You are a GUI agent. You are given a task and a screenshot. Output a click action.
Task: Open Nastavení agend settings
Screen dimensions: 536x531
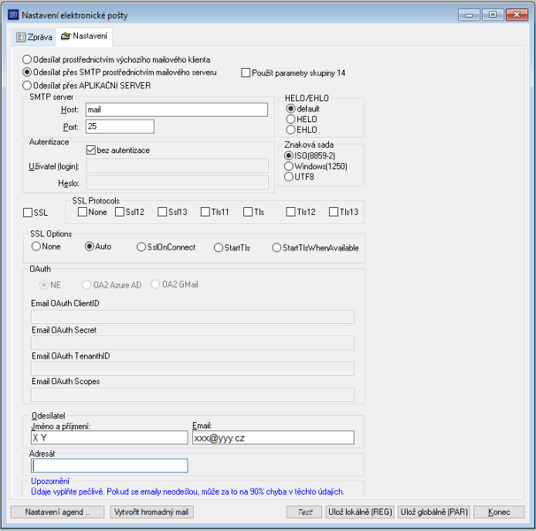[x=57, y=512]
